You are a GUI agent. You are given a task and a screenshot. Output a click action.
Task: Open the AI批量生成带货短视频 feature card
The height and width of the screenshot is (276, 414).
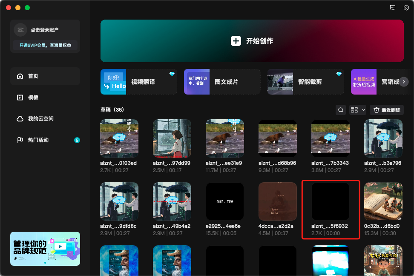click(364, 81)
